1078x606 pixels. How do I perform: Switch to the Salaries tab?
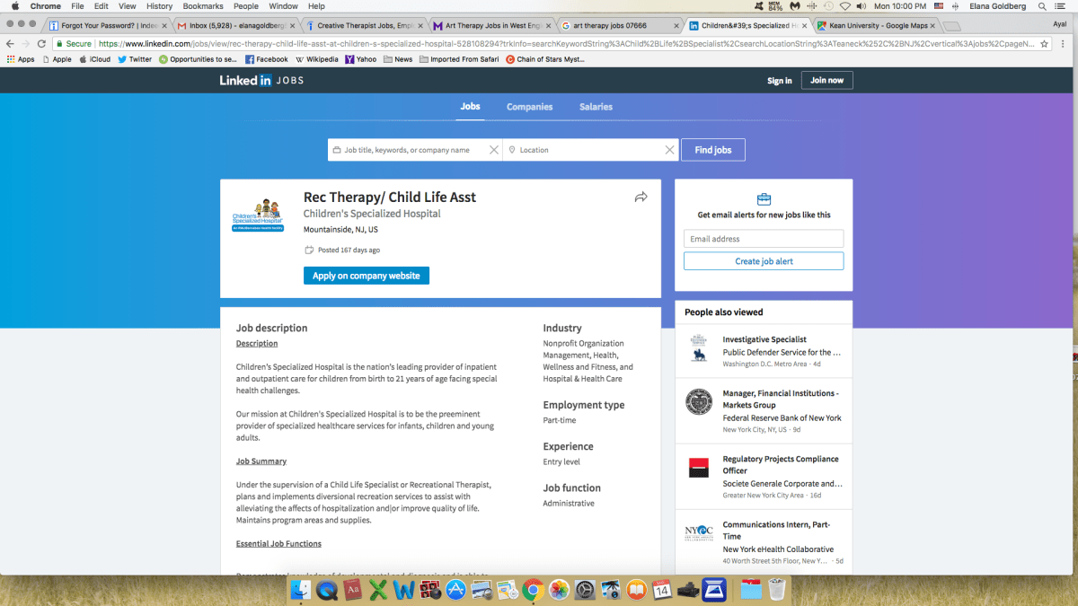coord(596,107)
